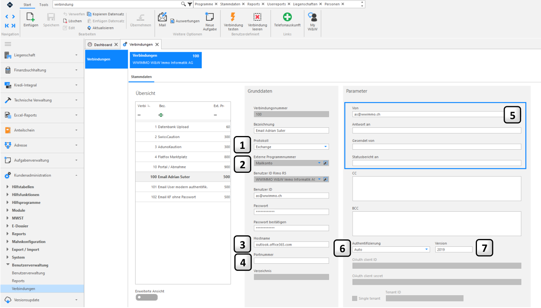Open Auswertungen in the toolbar
The height and width of the screenshot is (308, 541).
point(185,21)
